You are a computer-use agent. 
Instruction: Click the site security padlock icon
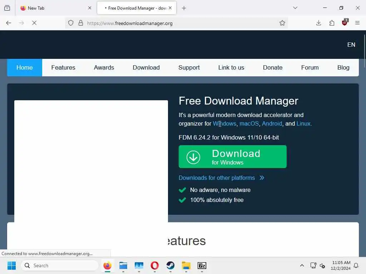[81, 23]
